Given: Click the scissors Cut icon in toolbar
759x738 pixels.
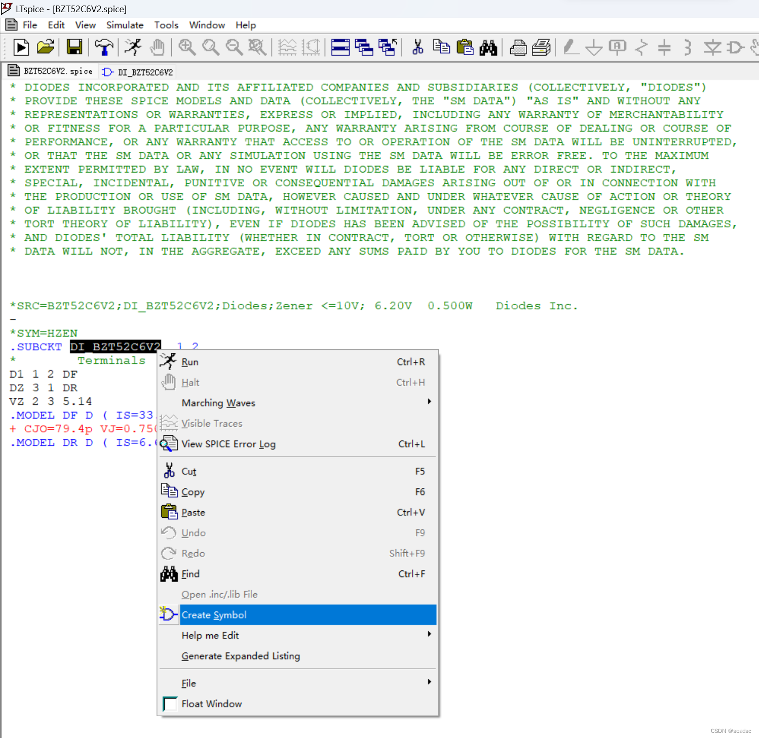Looking at the screenshot, I should (418, 48).
